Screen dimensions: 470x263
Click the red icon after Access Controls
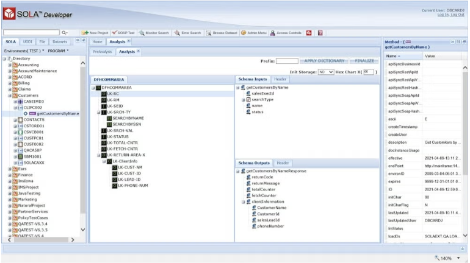click(x=309, y=33)
